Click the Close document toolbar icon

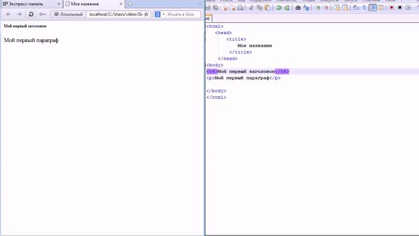click(x=225, y=8)
